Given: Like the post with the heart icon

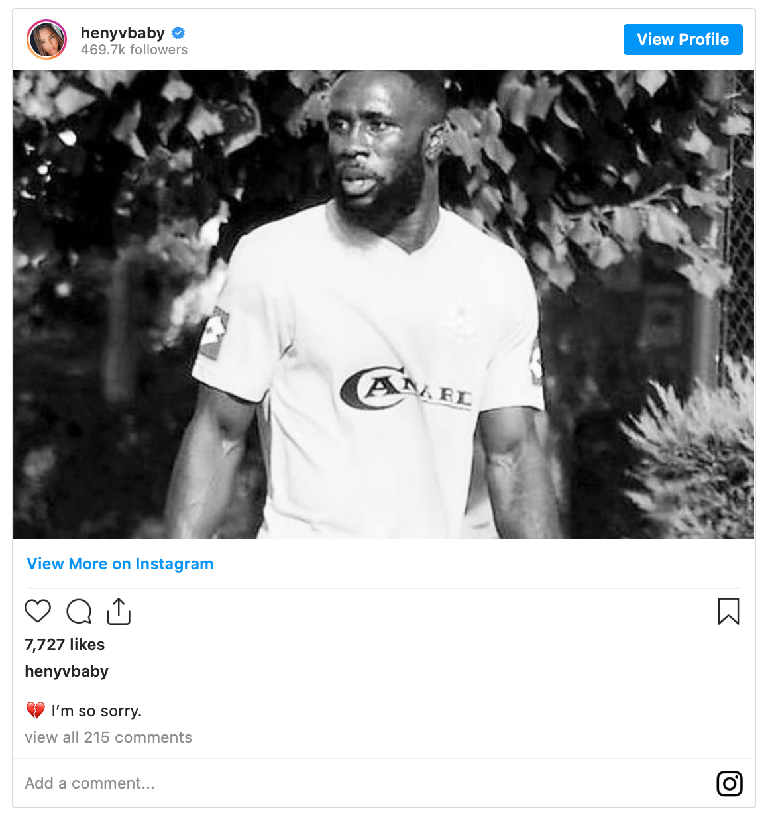Looking at the screenshot, I should click(38, 611).
